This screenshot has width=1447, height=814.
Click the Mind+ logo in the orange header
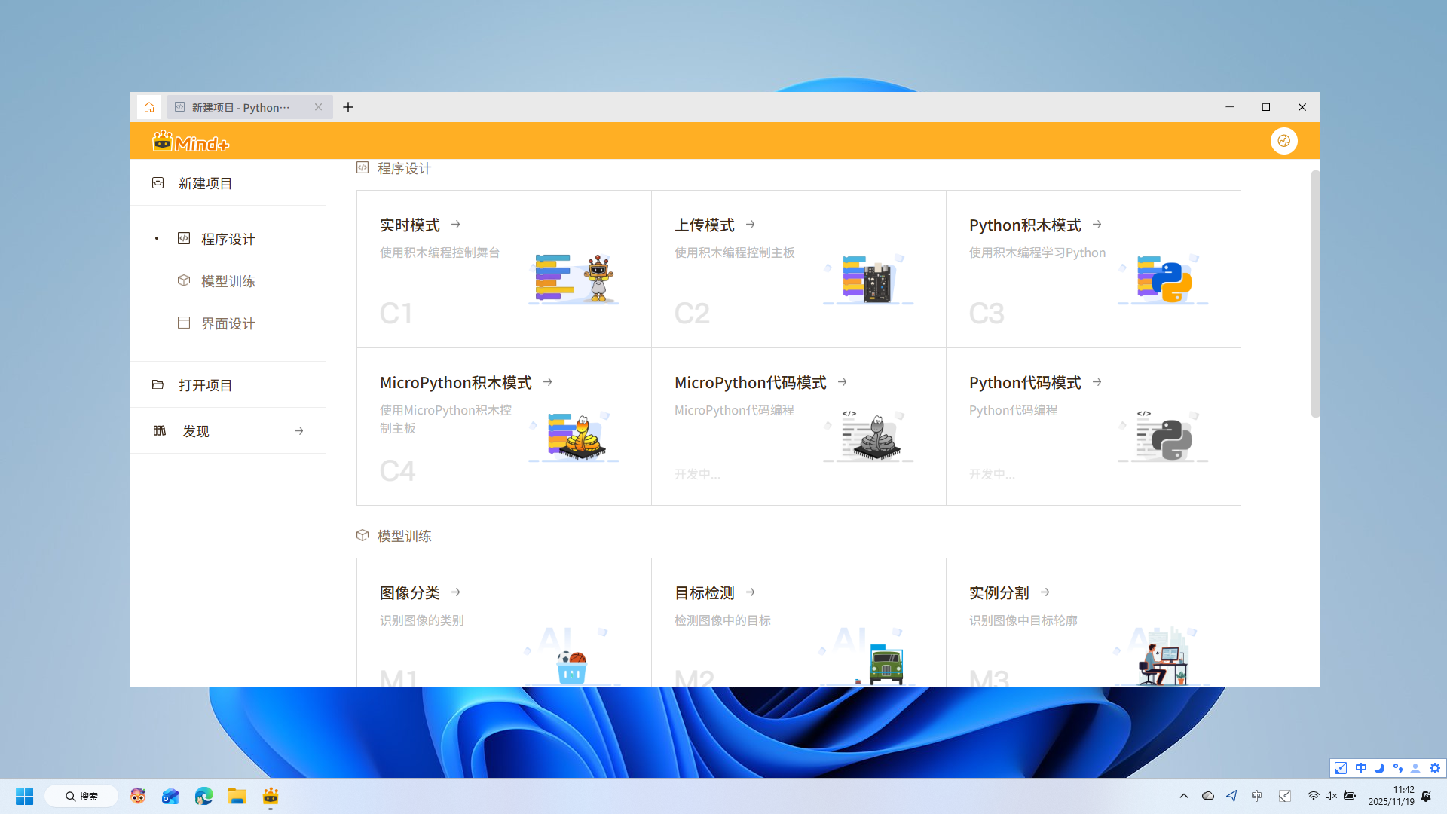[x=191, y=142]
